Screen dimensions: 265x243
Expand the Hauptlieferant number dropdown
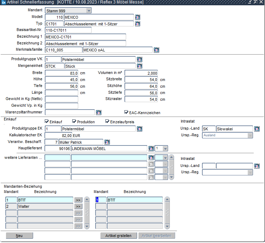click(165, 149)
